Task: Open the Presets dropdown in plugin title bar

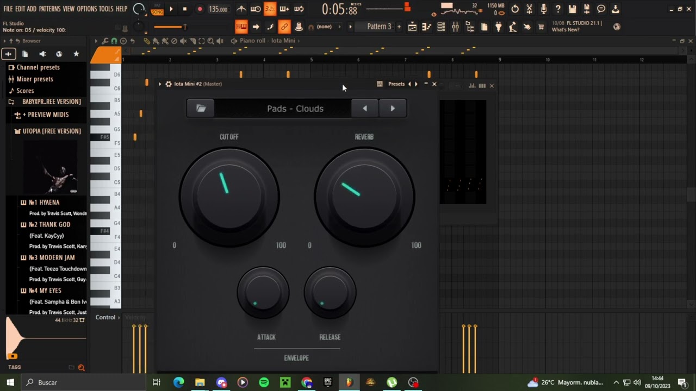Action: pyautogui.click(x=396, y=84)
